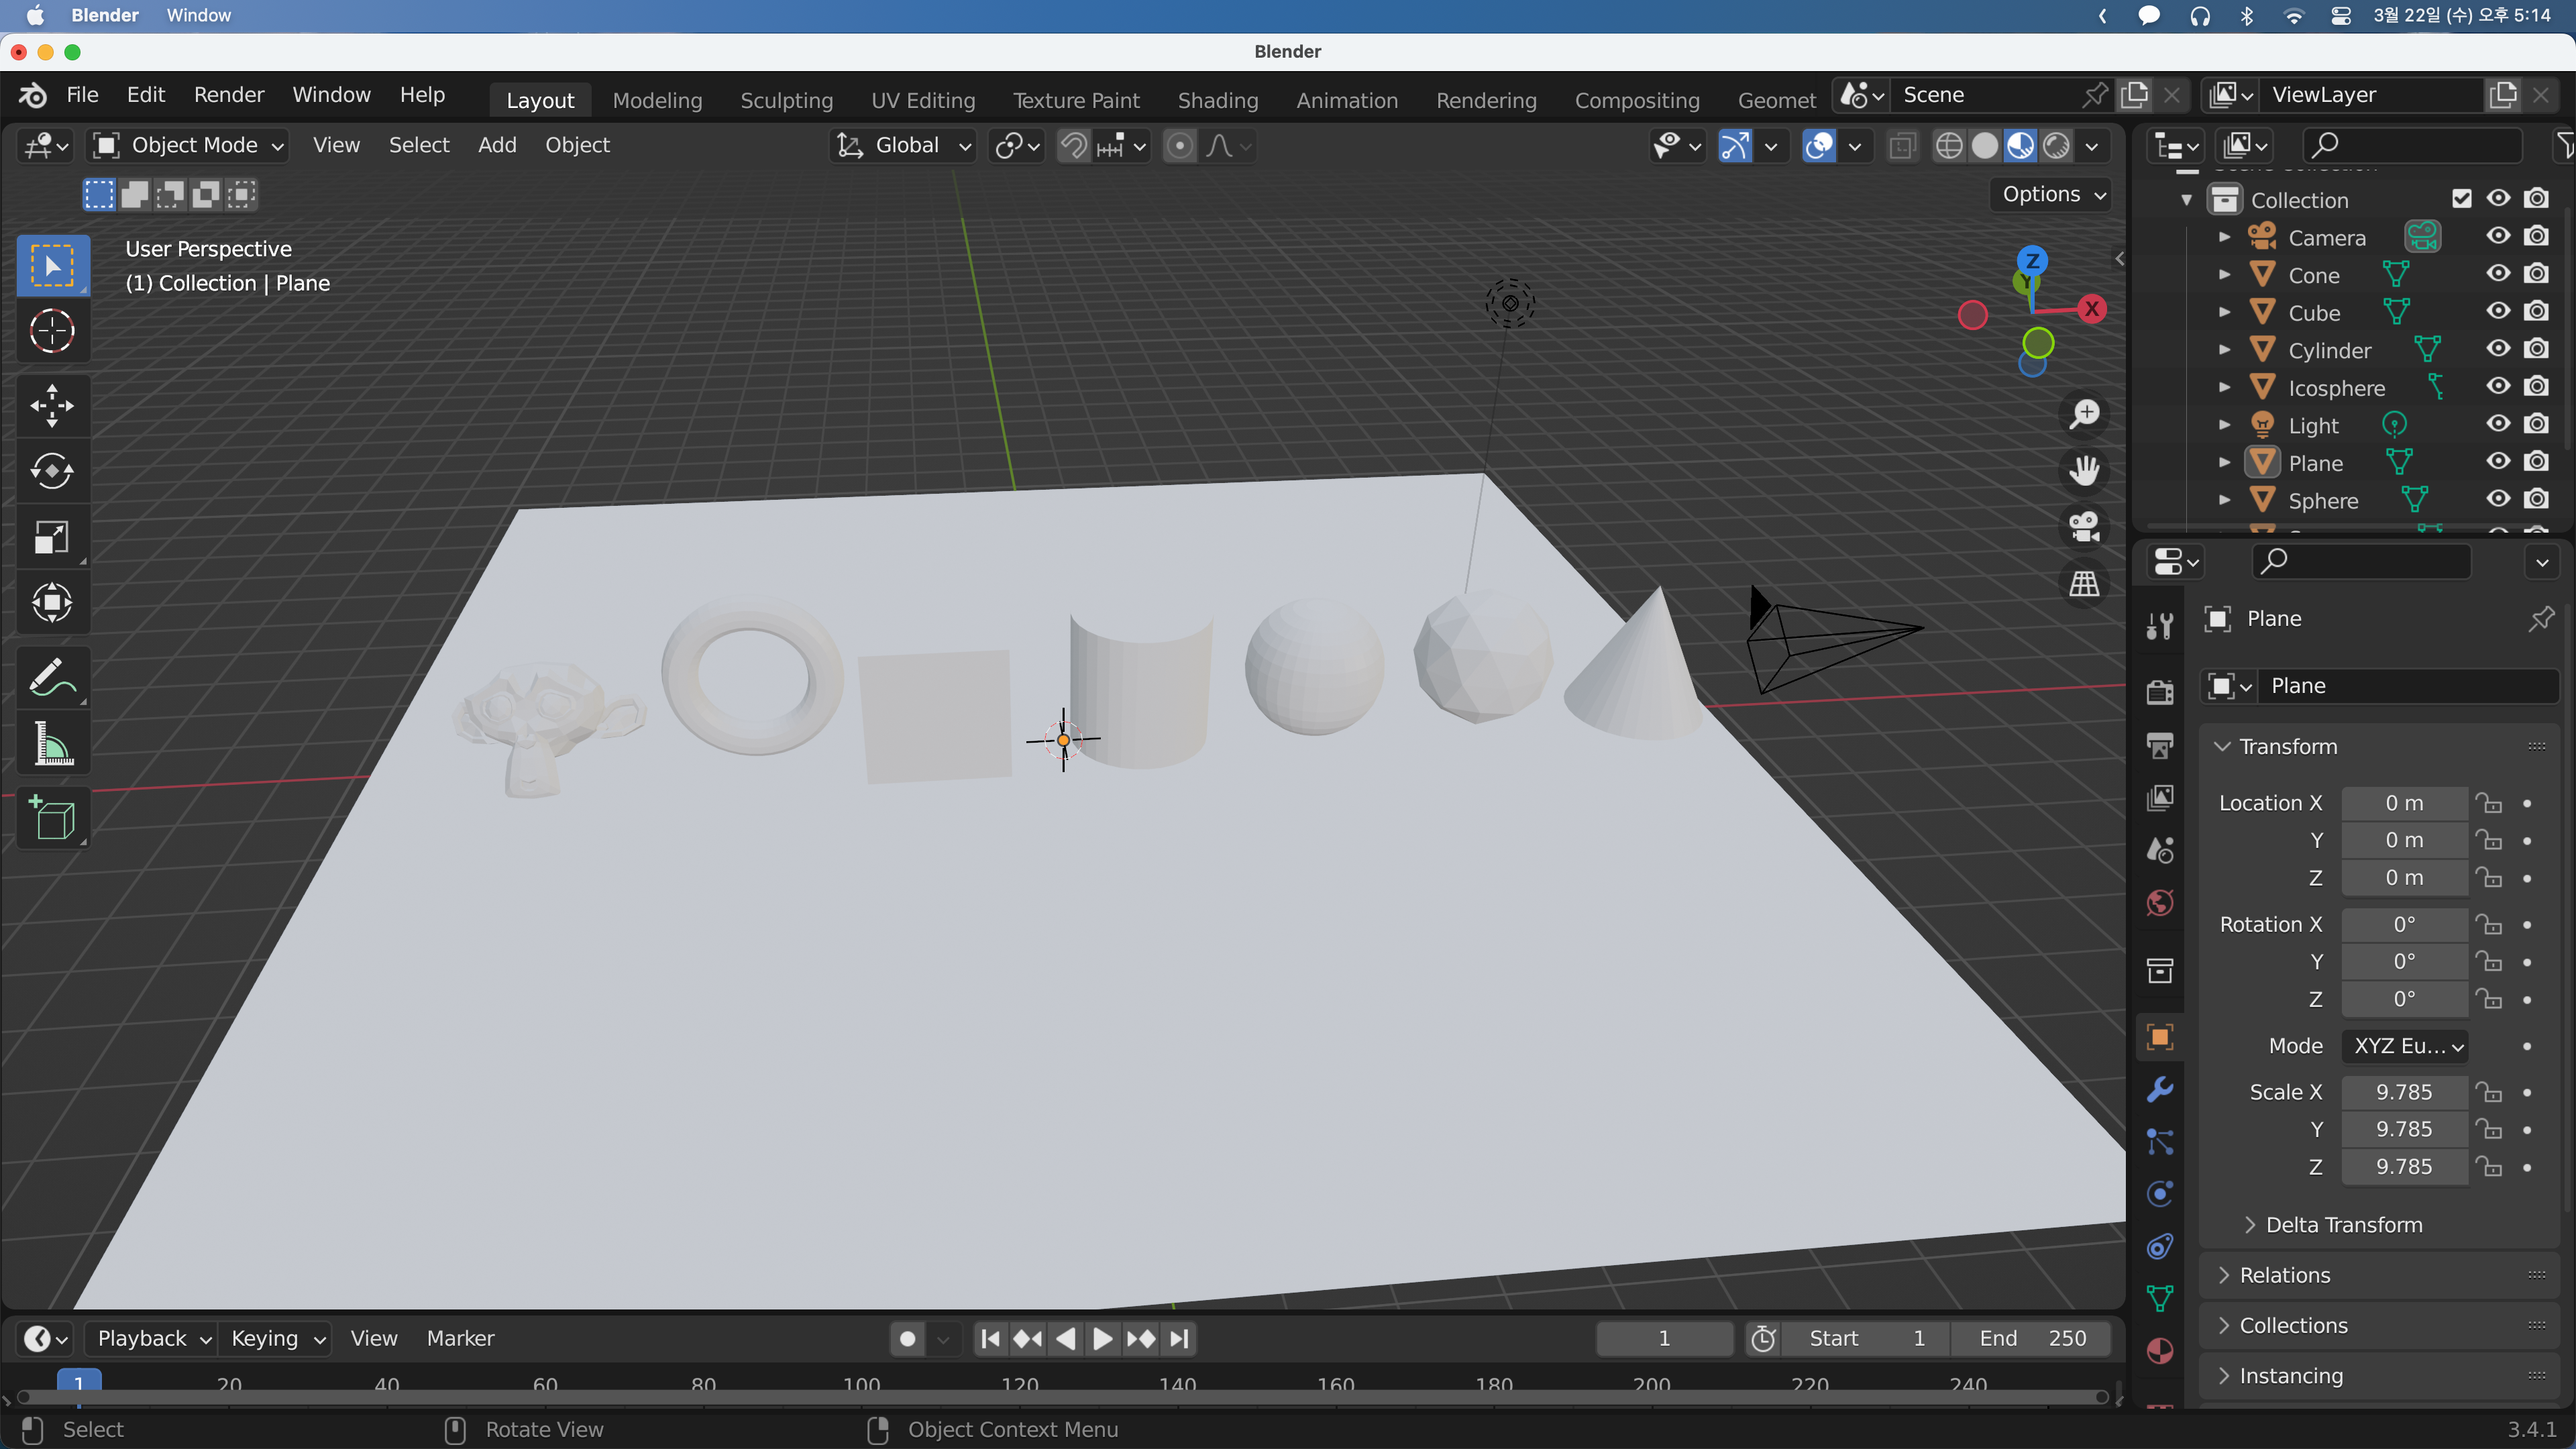Image resolution: width=2576 pixels, height=1449 pixels.
Task: Open the Render properties tab
Action: [2160, 692]
